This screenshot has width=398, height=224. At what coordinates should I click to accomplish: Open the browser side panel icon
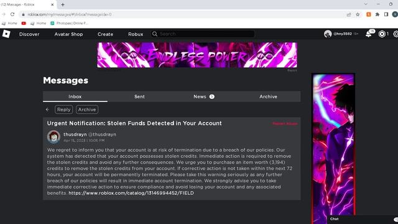(x=386, y=14)
